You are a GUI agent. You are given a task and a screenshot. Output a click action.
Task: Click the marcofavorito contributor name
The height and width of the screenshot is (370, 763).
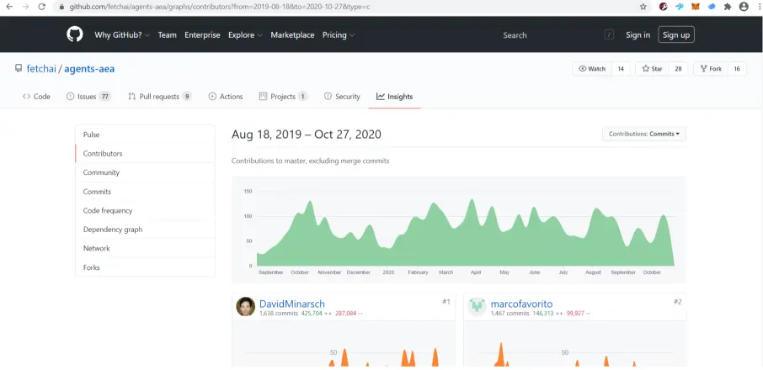[521, 304]
